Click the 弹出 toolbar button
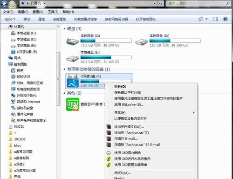 [27, 19]
